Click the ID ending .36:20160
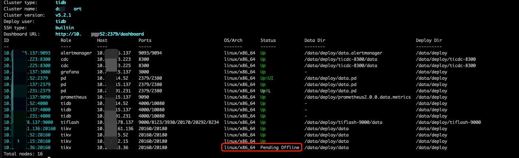 click(x=27, y=147)
